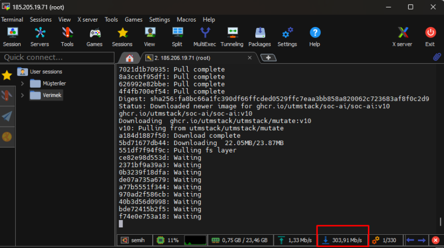444x248 pixels.
Task: Open a new tab with plus button
Action: 269,58
